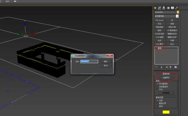The height and width of the screenshot is (116, 188).
Task: Open the Utilities hammer tab
Action: pos(177,8)
